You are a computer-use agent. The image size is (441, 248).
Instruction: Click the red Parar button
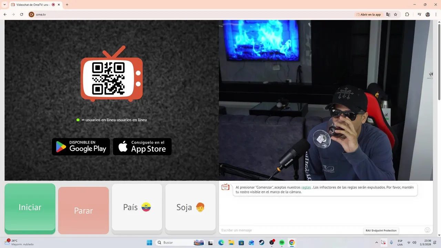click(x=83, y=210)
